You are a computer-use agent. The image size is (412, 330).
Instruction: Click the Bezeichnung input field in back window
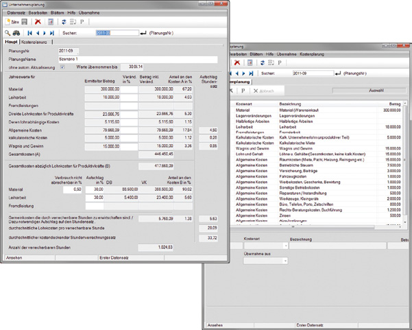pos(338,246)
